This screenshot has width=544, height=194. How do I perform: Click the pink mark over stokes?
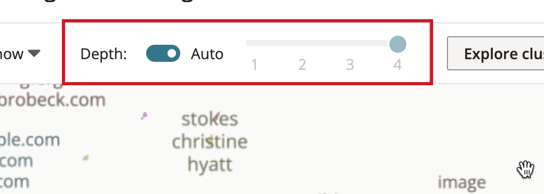coord(217,118)
